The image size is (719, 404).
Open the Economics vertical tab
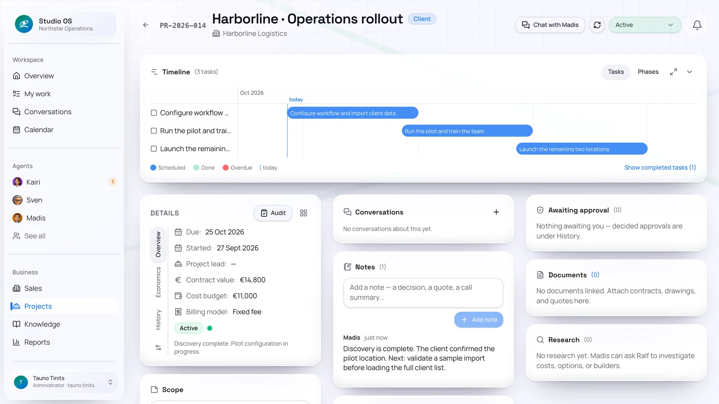[x=159, y=282]
